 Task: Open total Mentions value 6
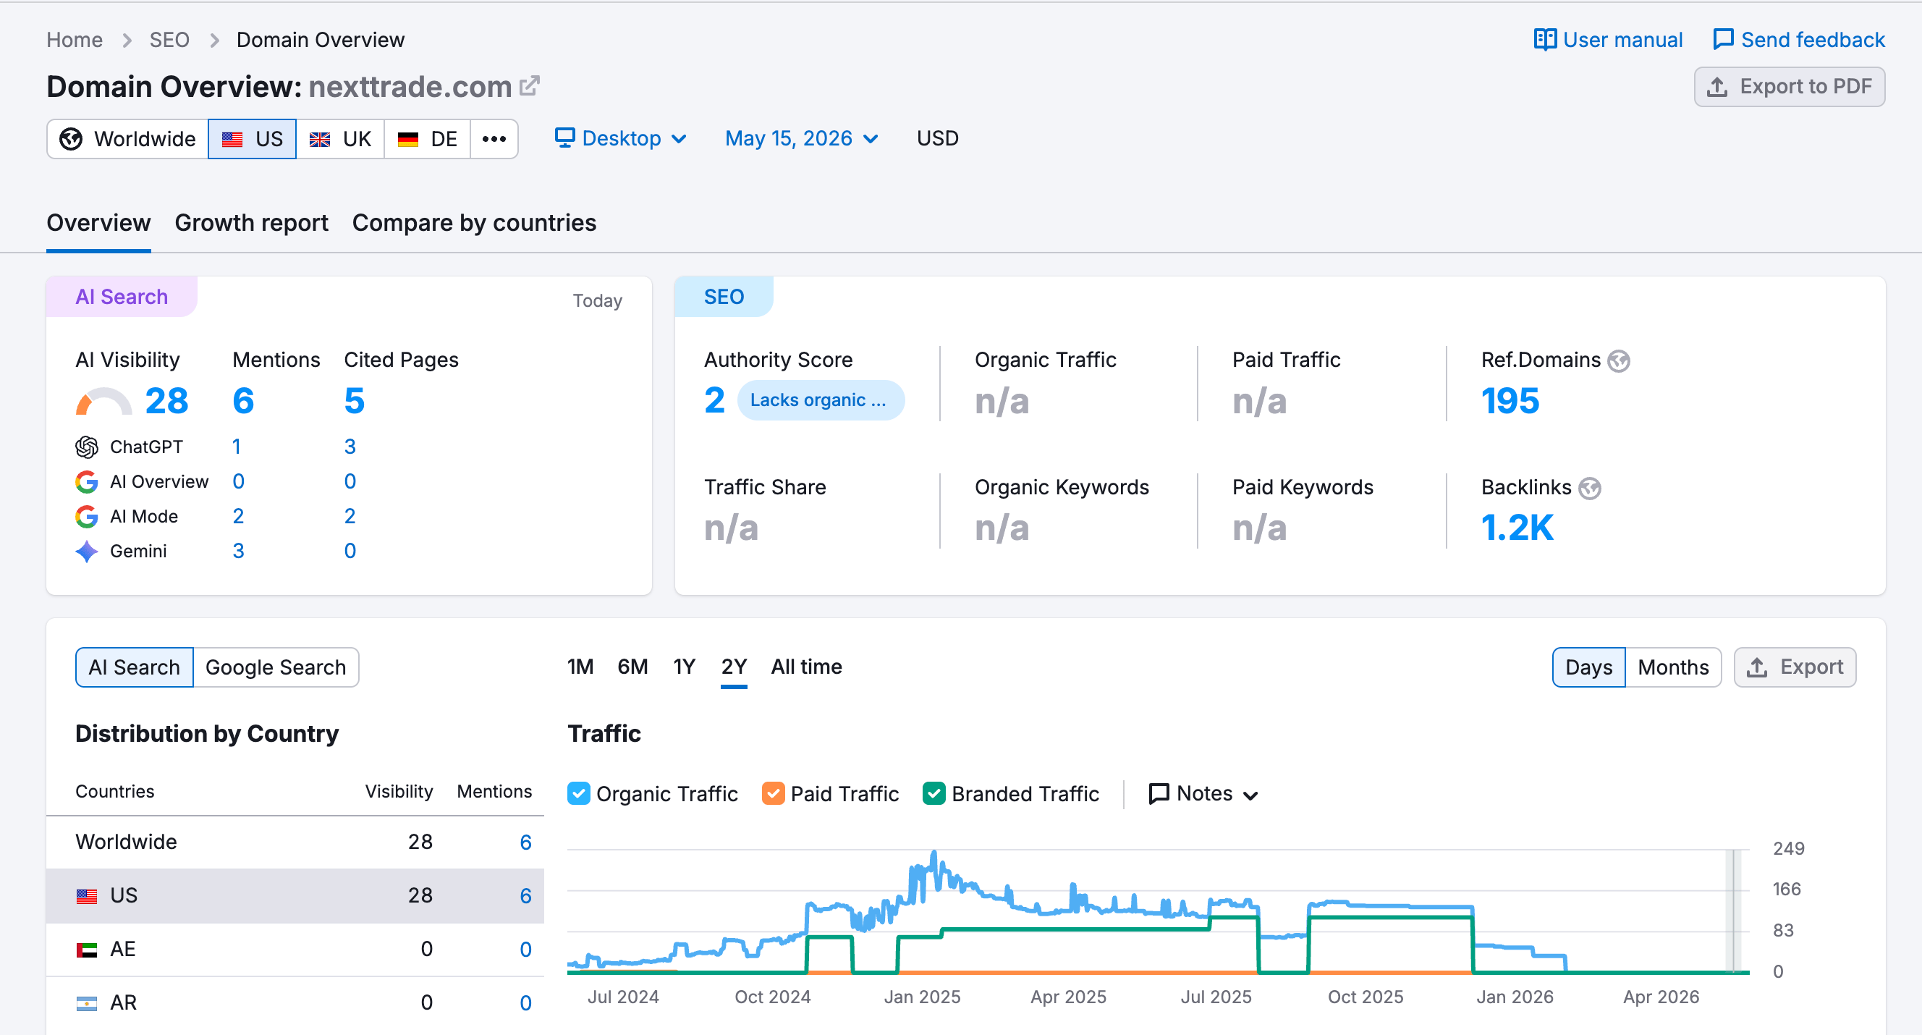[x=243, y=402]
